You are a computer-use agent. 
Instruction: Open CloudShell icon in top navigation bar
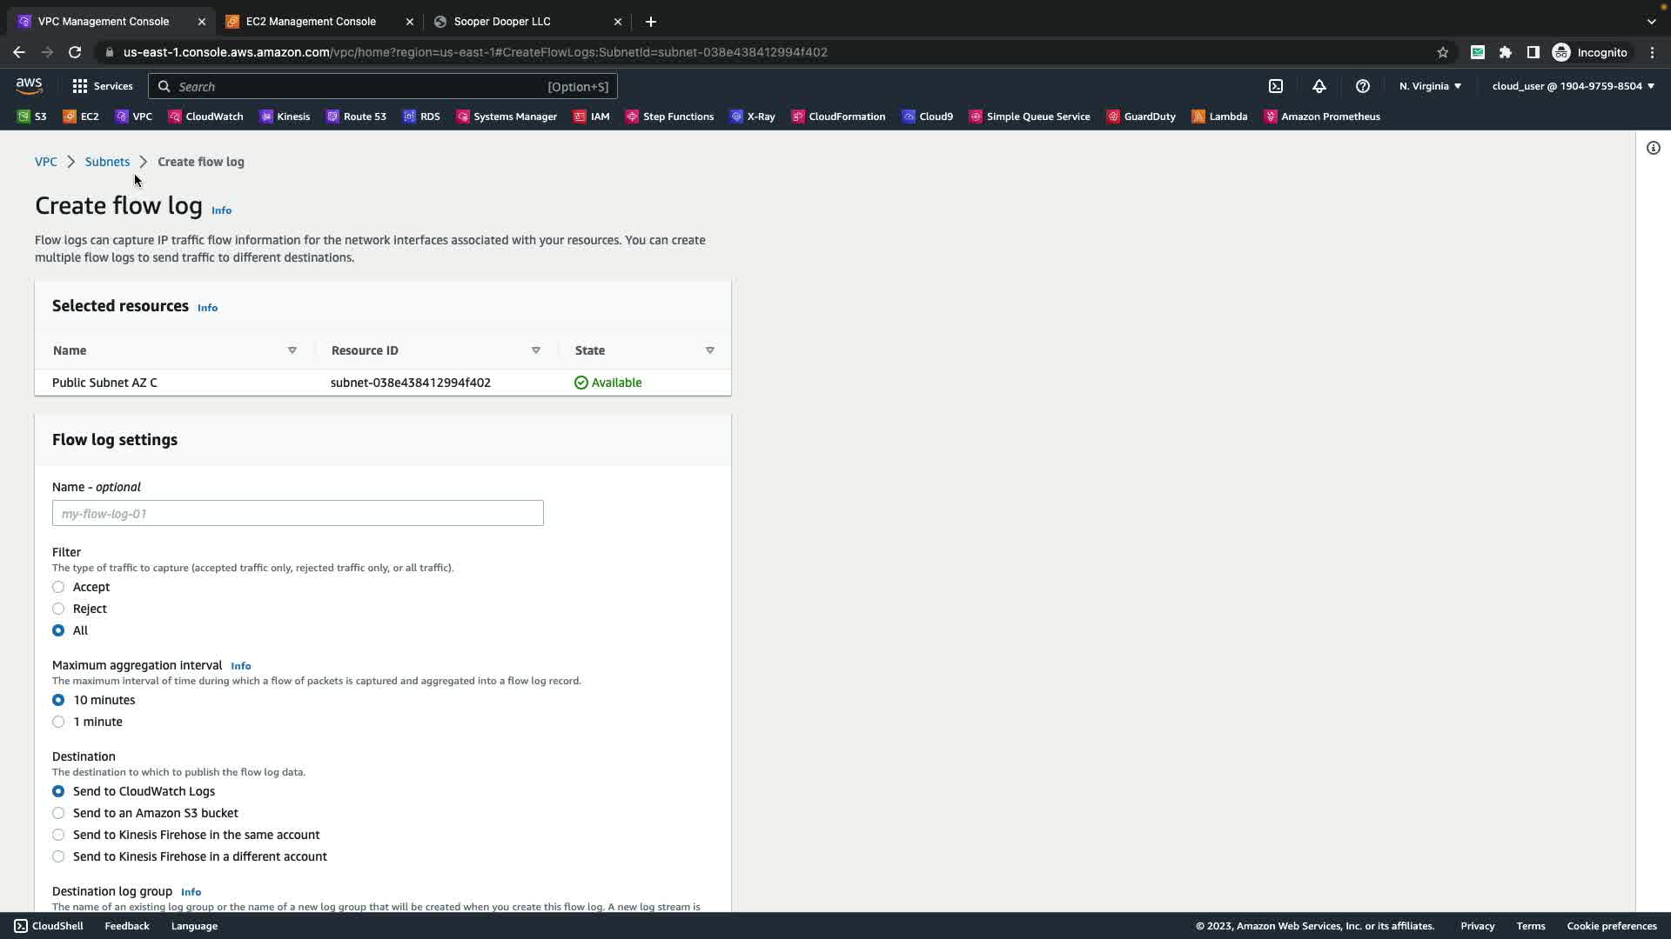(1276, 86)
